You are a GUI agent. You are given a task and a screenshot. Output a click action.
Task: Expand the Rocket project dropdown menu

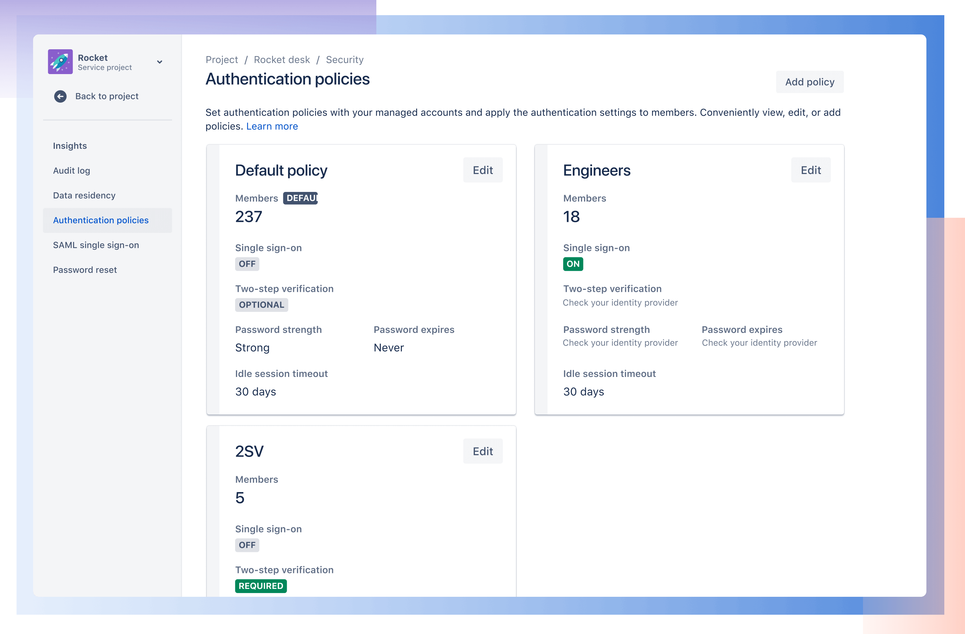(161, 62)
